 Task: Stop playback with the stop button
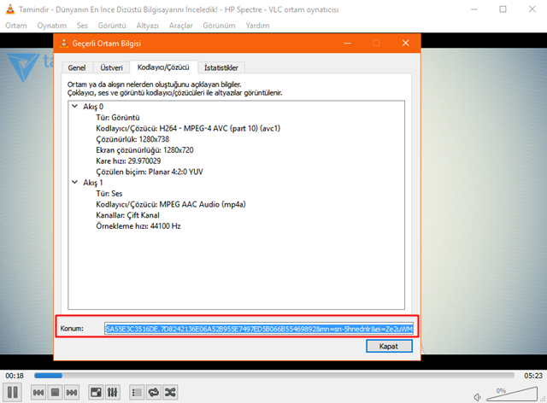55,393
